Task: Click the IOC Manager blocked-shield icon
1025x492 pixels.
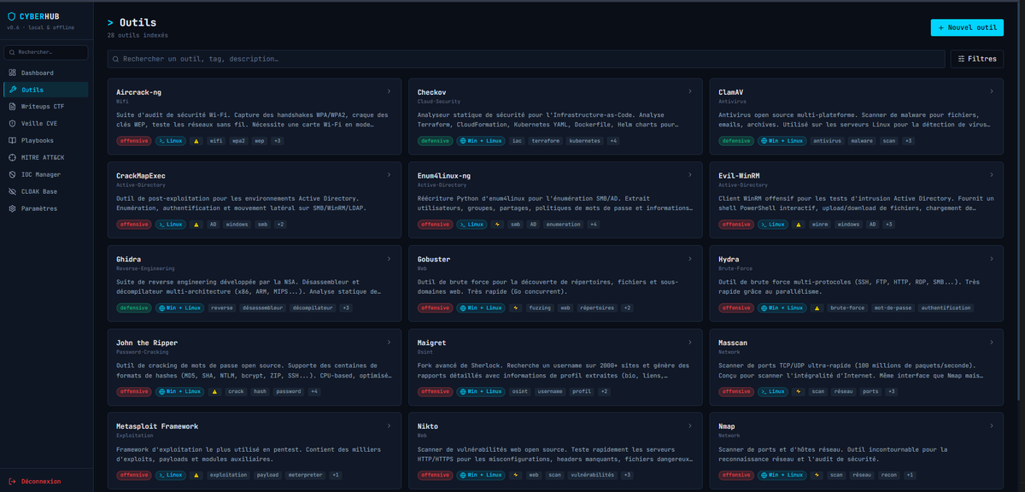Action: [x=13, y=174]
